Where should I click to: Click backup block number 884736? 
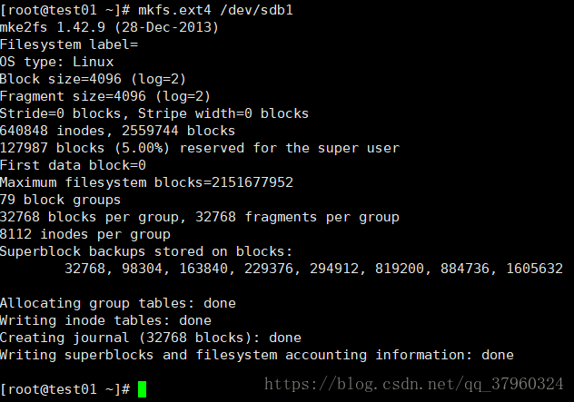click(465, 269)
